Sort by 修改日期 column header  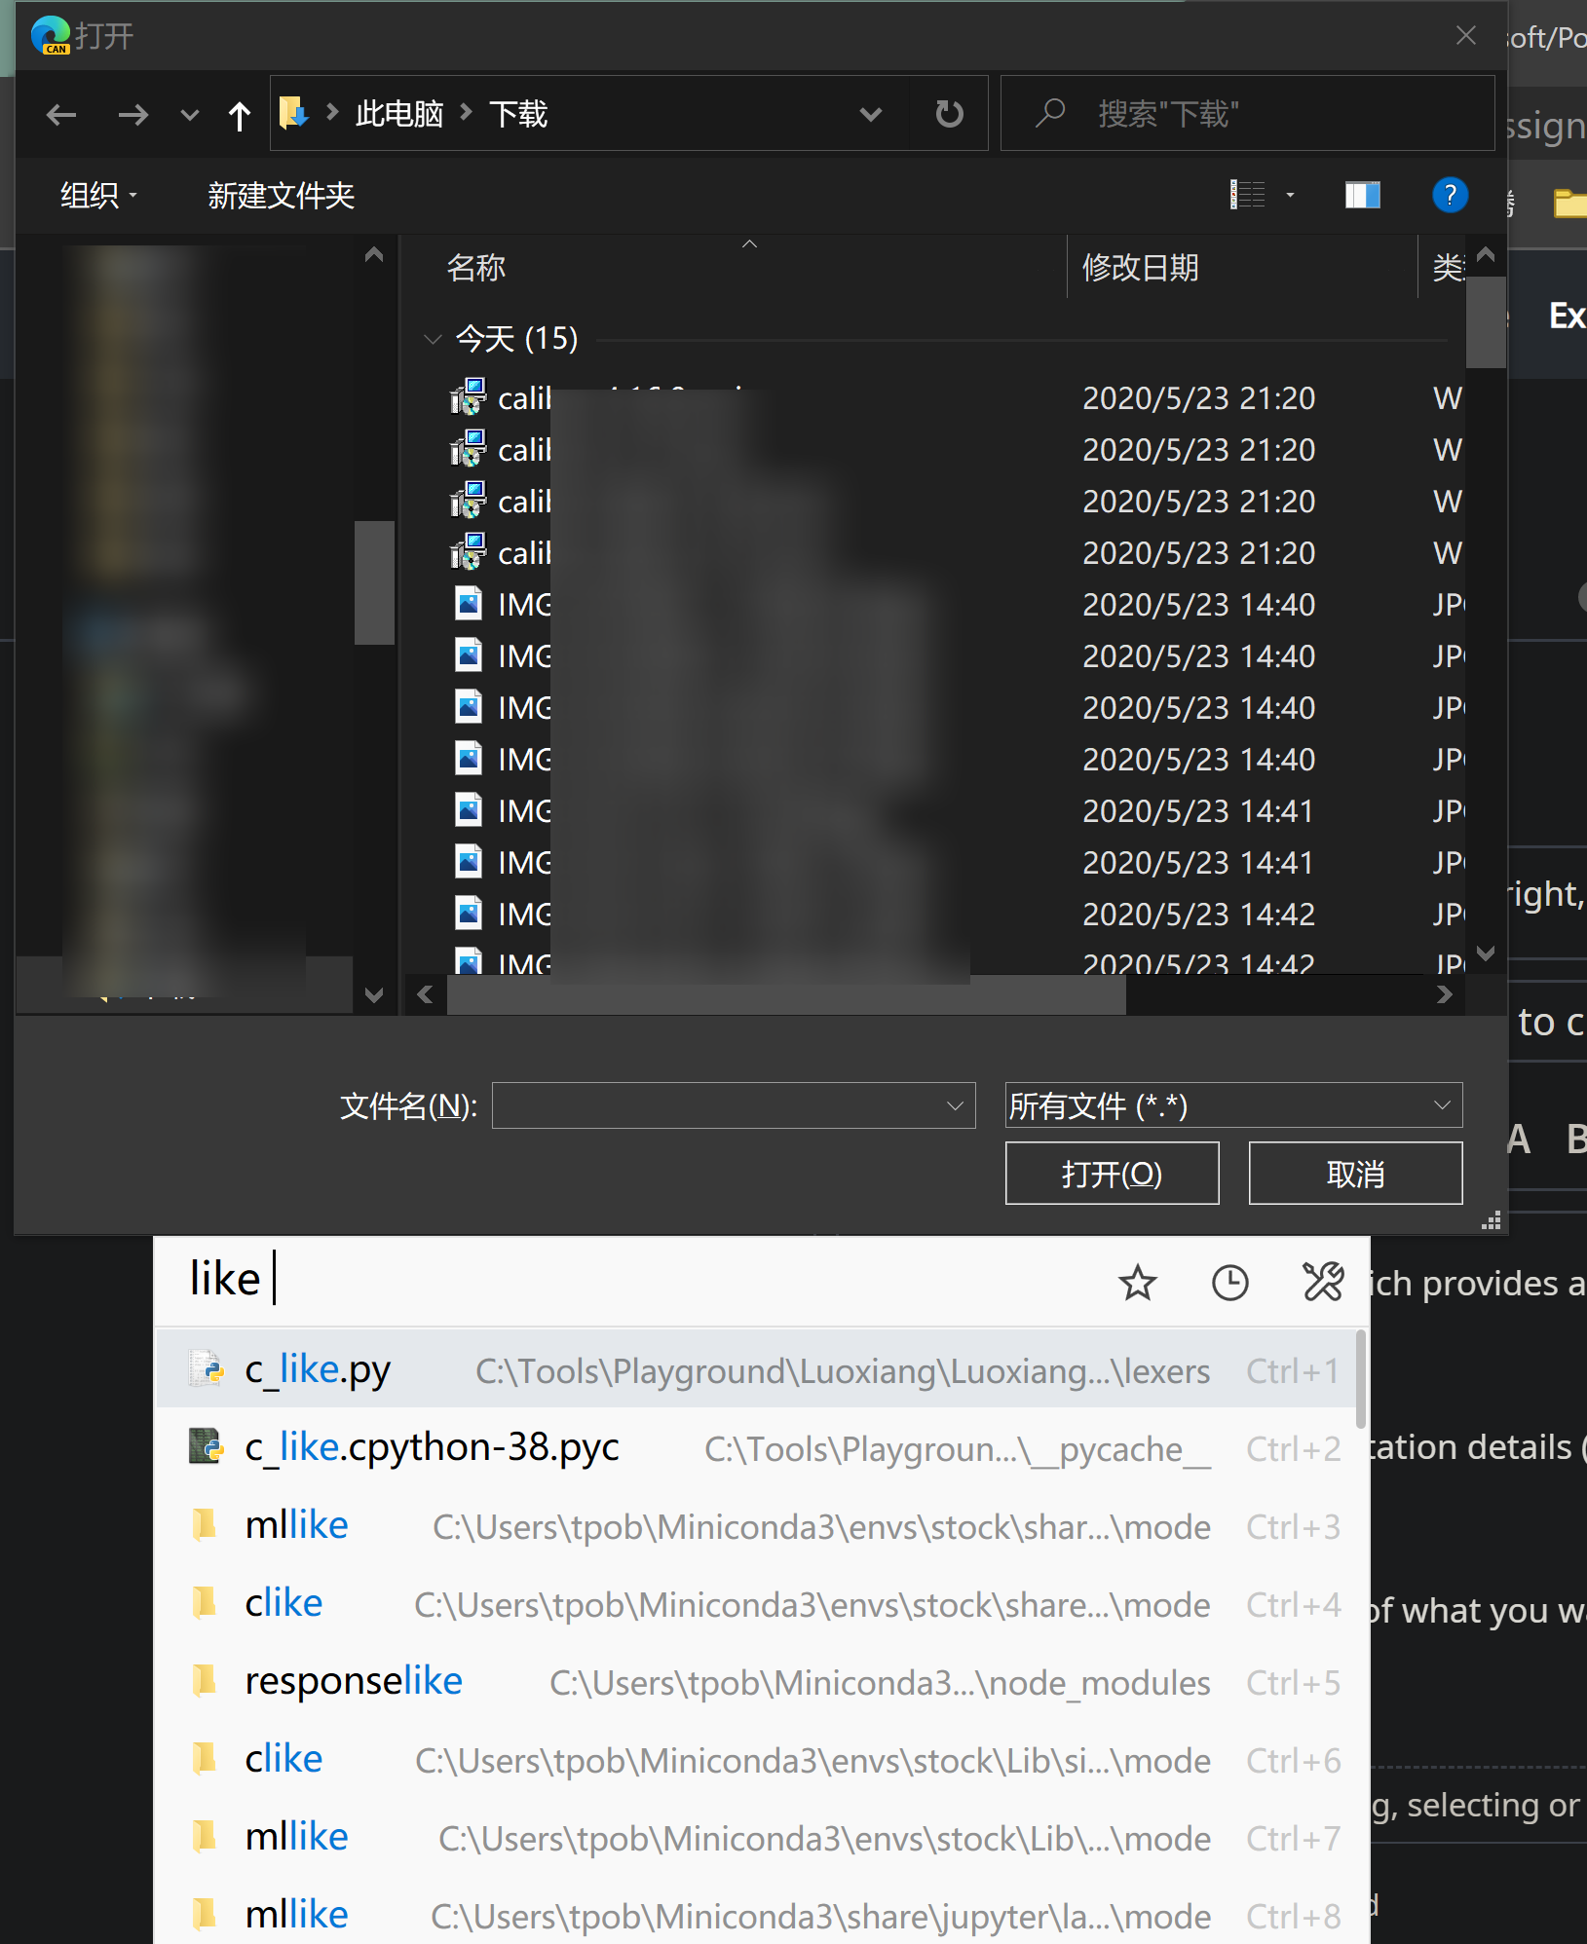coord(1141,267)
